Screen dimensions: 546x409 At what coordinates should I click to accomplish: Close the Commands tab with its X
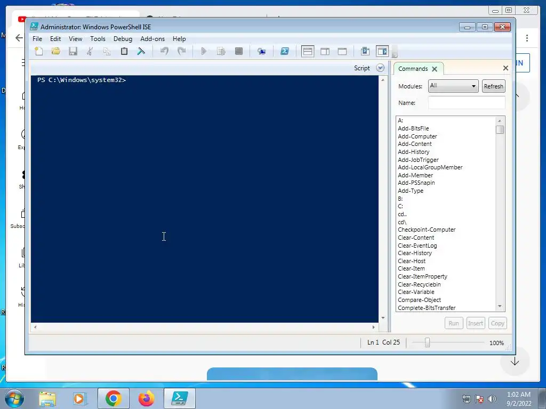pyautogui.click(x=435, y=69)
